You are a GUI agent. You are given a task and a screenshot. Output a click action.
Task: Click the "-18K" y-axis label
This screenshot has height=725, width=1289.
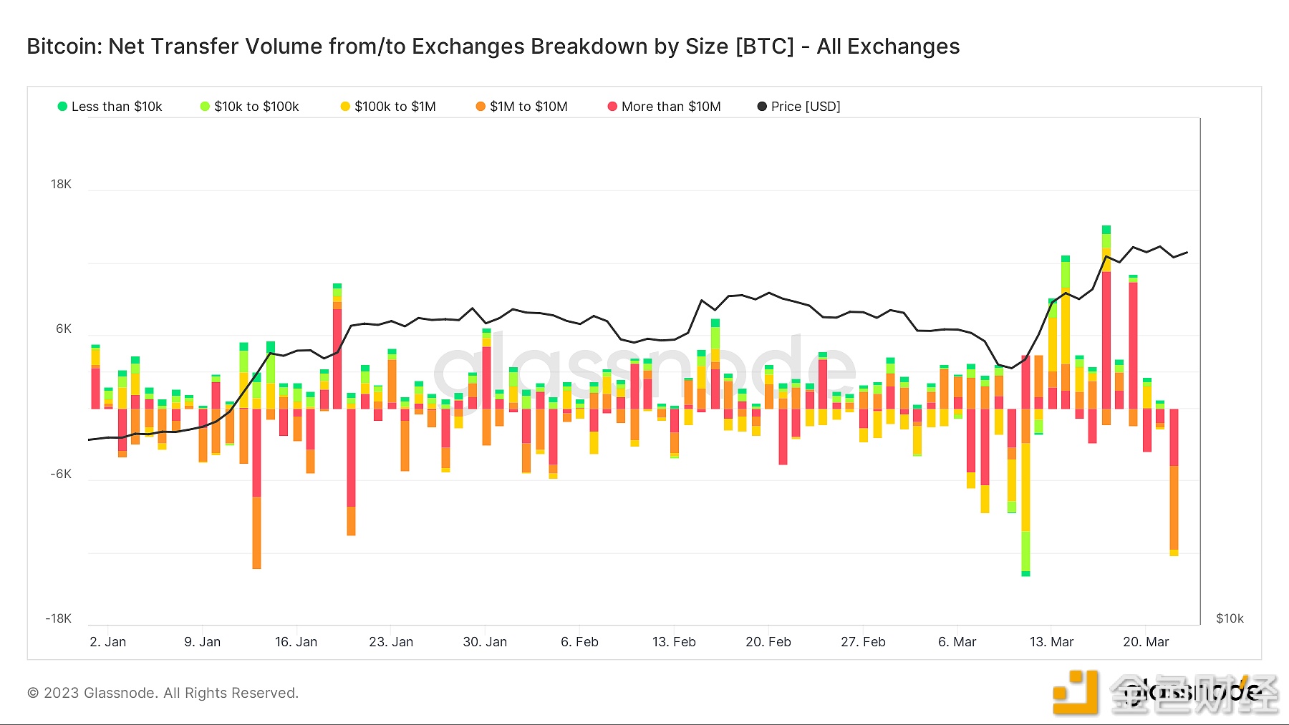[58, 618]
